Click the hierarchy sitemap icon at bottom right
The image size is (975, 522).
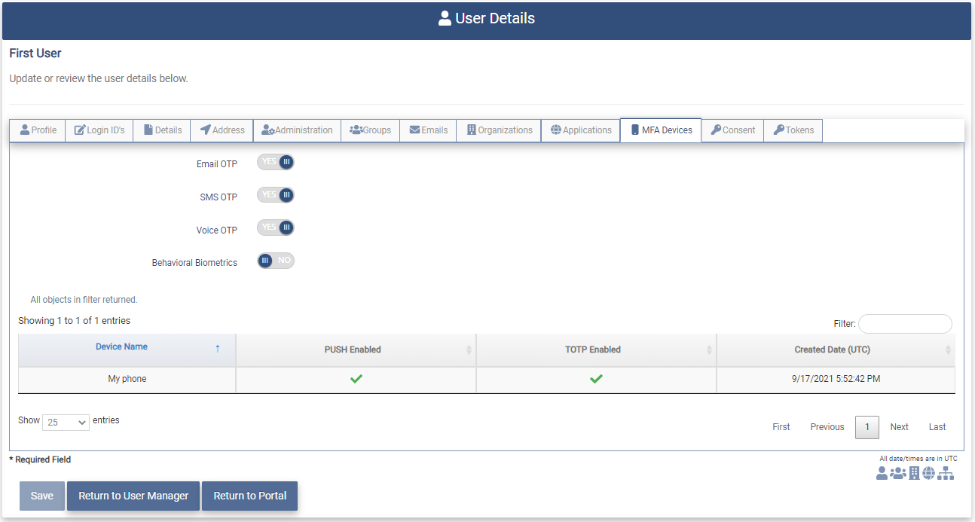tap(946, 473)
